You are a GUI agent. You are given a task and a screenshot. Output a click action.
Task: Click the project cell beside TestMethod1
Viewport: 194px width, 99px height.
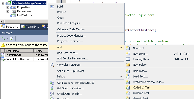(41, 55)
